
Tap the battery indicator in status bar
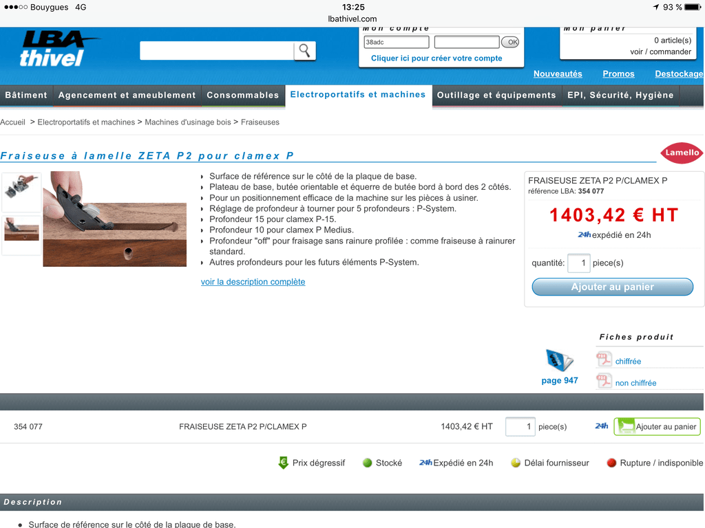coord(693,7)
